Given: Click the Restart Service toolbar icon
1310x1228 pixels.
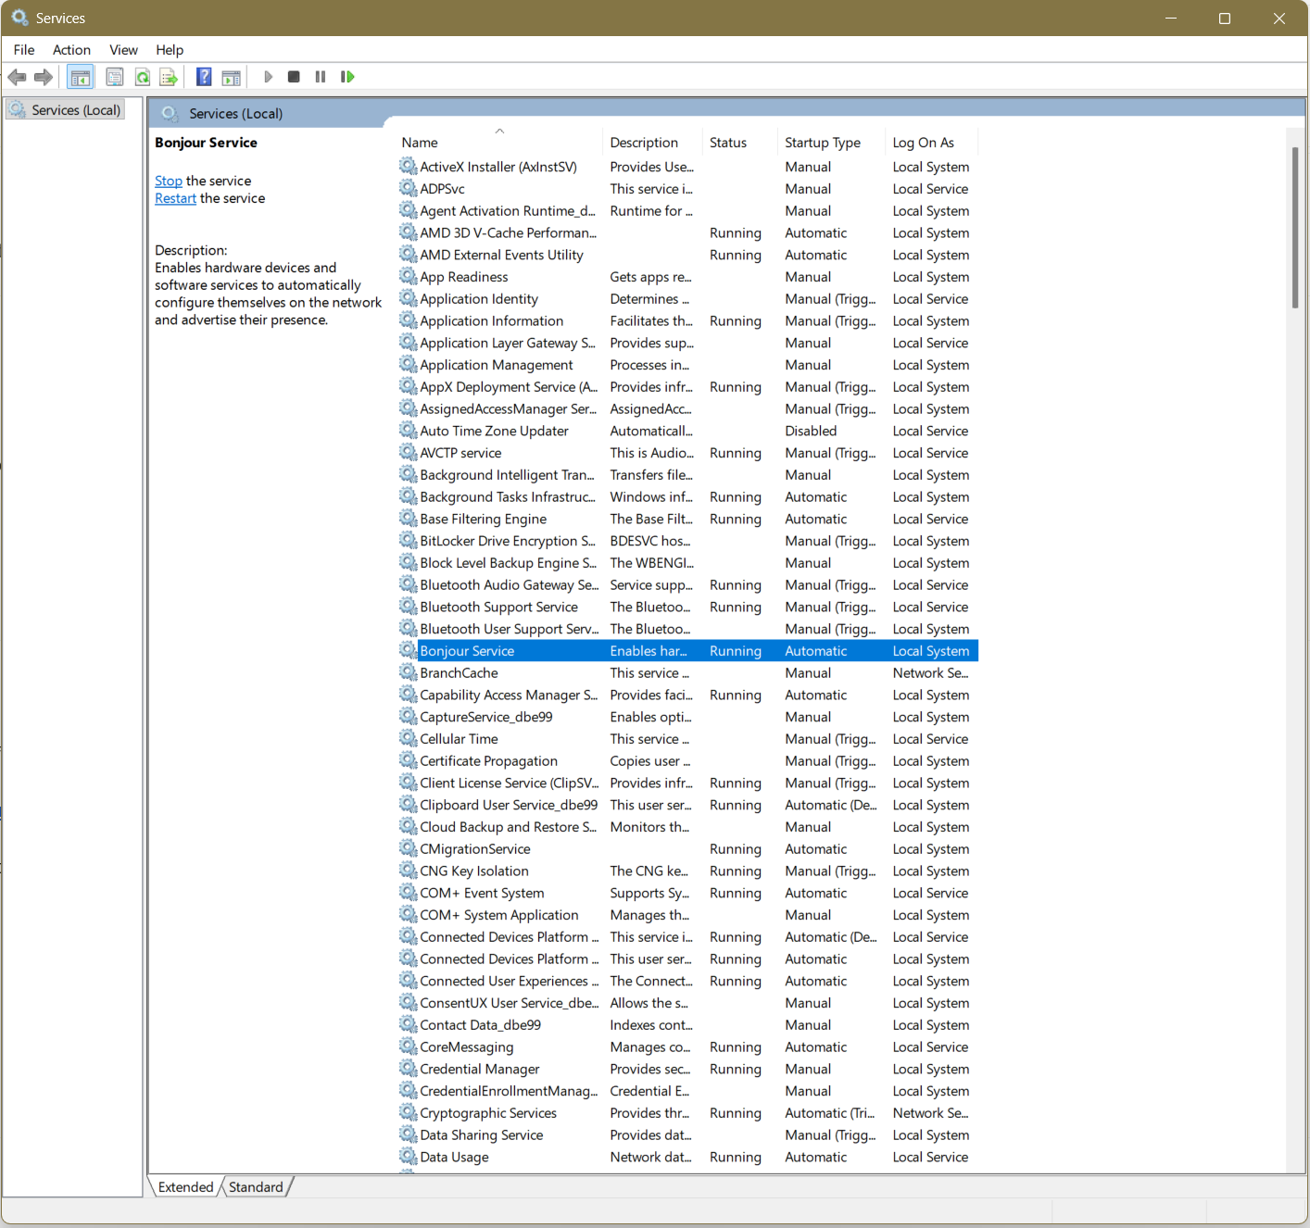Looking at the screenshot, I should click(347, 77).
